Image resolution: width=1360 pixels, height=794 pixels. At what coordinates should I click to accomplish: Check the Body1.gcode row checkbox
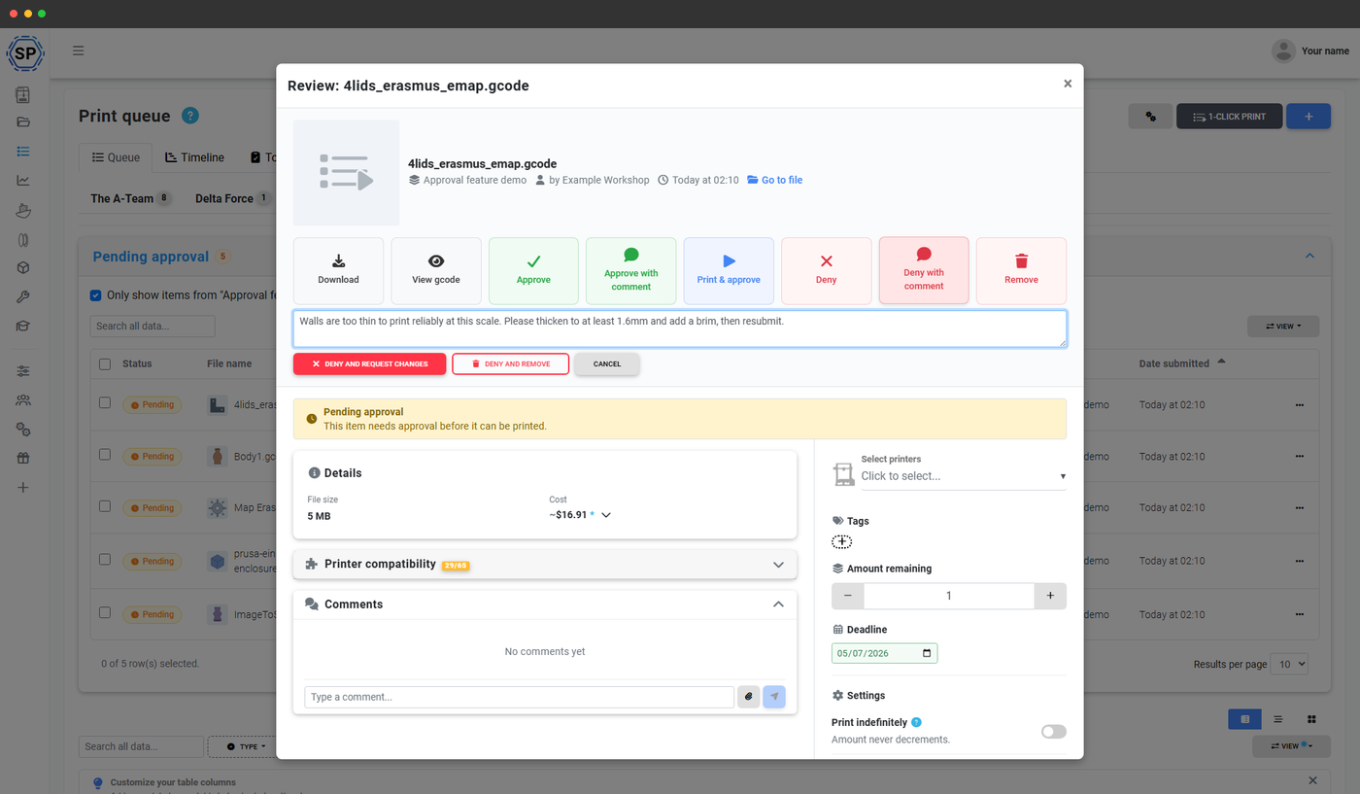point(105,455)
